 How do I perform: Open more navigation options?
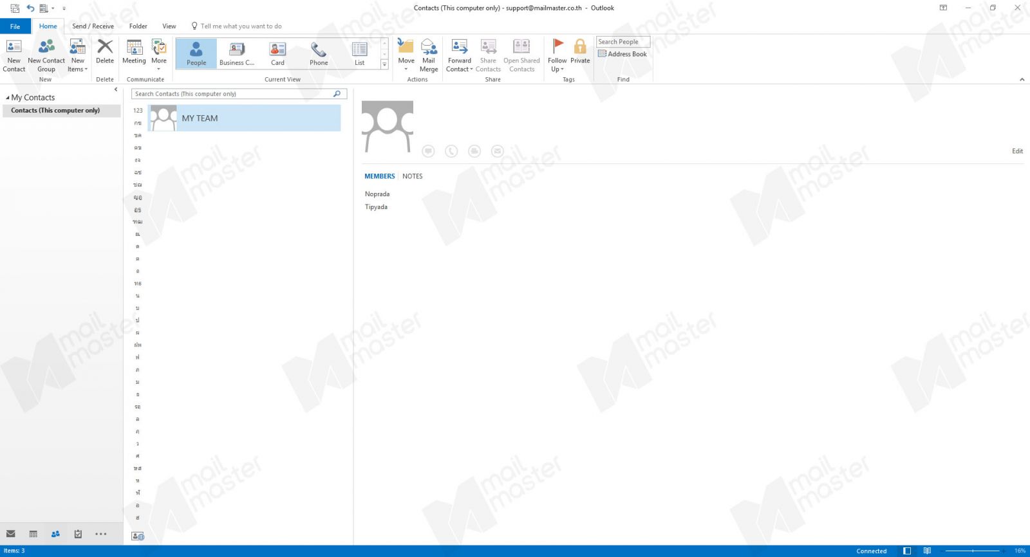101,534
